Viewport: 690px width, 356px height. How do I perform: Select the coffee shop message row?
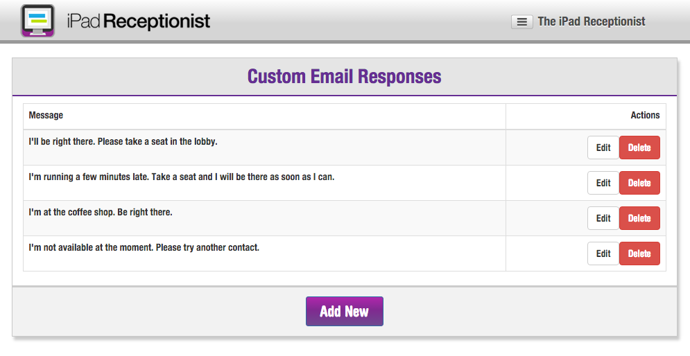point(345,218)
